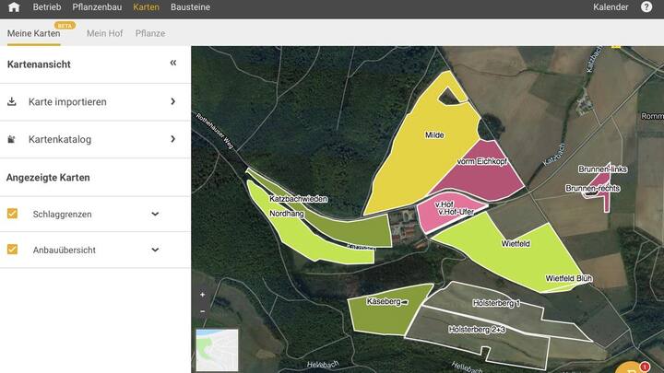Open the orange notification button with badge

pos(633,367)
